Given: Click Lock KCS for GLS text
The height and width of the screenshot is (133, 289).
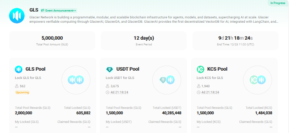Looking at the screenshot, I should pos(210,78).
